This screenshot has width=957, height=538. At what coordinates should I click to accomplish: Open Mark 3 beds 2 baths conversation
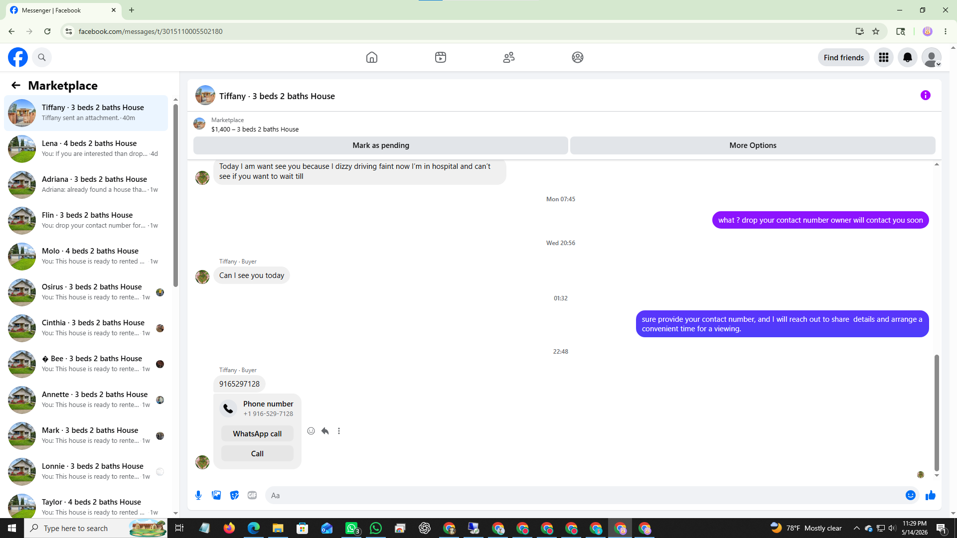coord(86,435)
